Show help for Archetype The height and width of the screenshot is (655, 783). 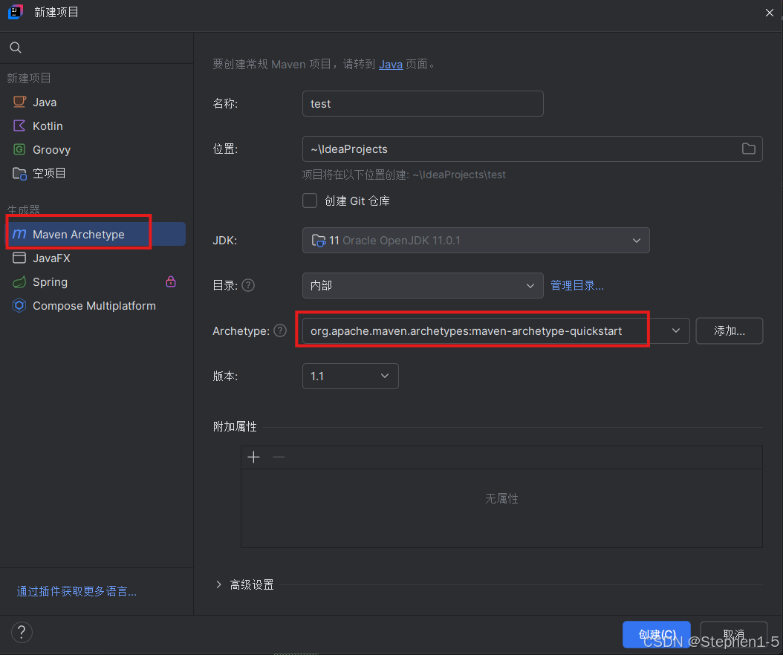pyautogui.click(x=280, y=330)
